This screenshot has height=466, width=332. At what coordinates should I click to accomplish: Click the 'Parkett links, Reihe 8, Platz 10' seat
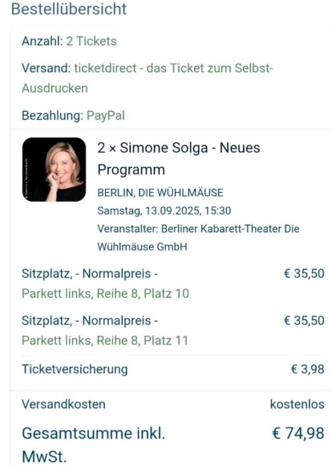(x=105, y=293)
